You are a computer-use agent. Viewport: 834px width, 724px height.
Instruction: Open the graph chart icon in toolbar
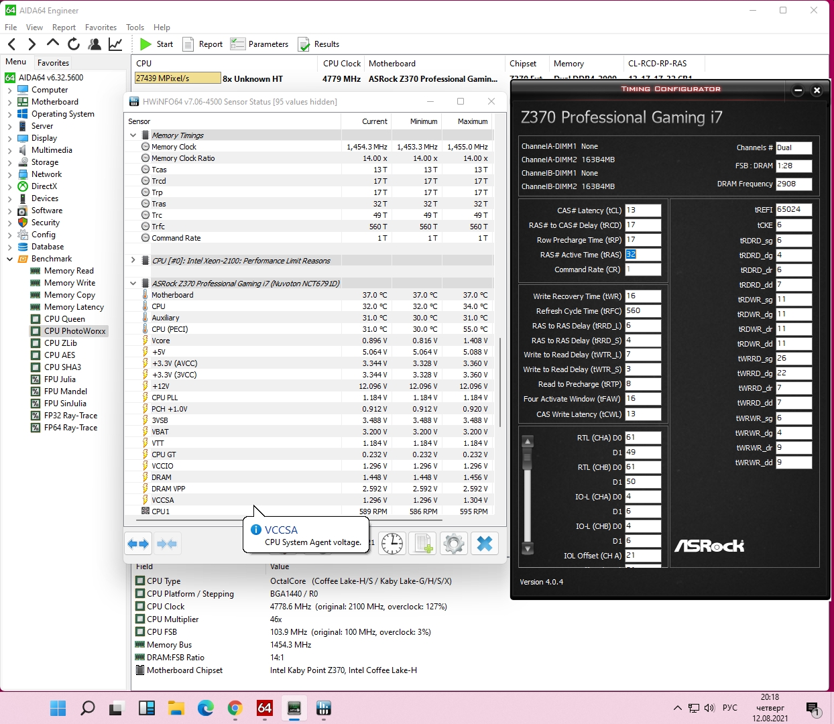tap(115, 44)
